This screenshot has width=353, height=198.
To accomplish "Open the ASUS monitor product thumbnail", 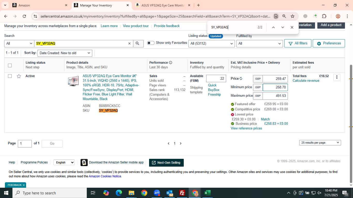I will click(73, 81).
